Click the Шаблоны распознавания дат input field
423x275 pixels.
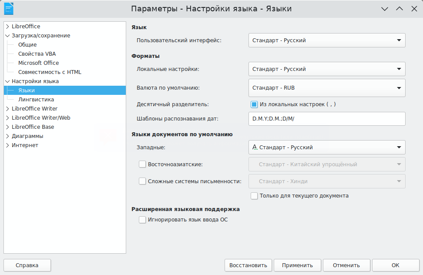click(327, 119)
